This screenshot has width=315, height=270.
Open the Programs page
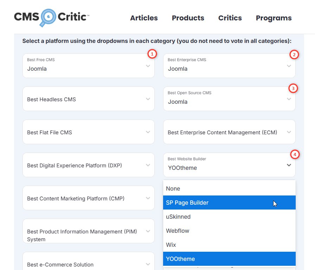pos(274,18)
